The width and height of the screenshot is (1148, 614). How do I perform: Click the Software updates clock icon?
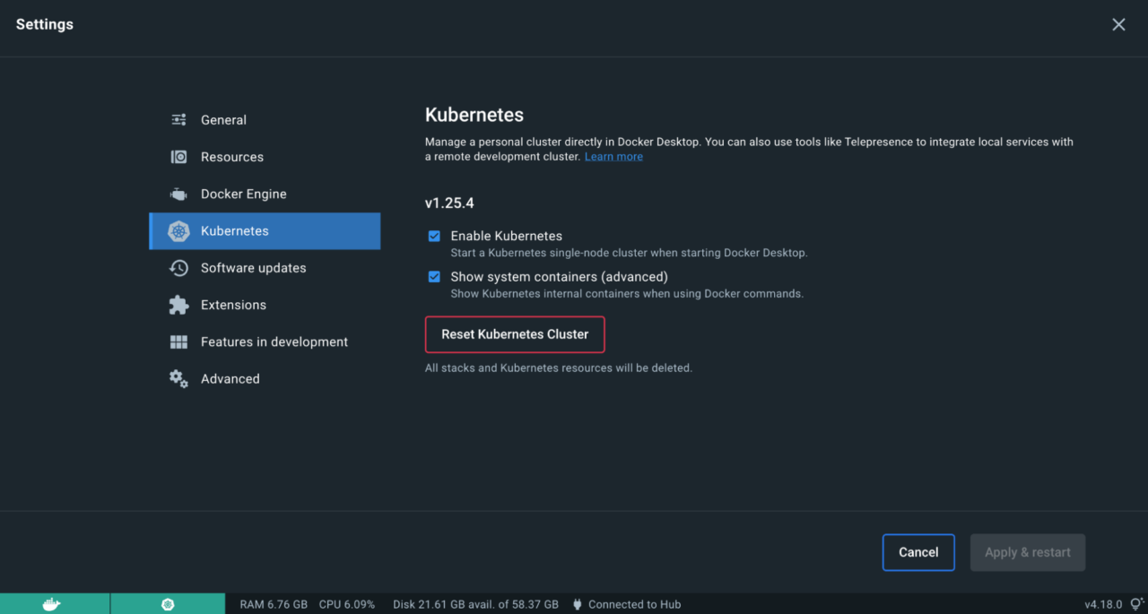[x=178, y=267]
